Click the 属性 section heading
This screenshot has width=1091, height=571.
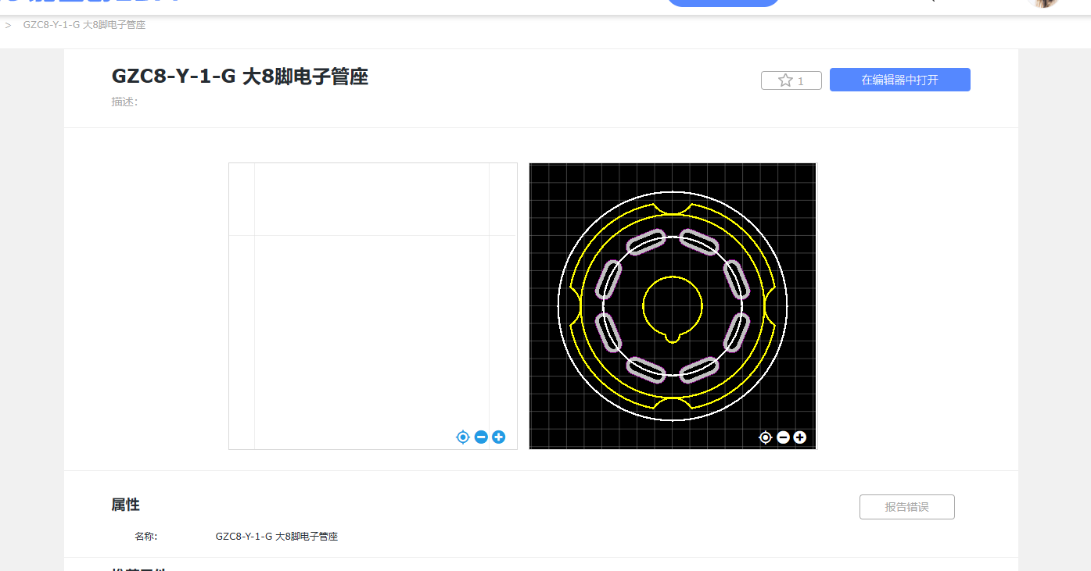click(x=125, y=505)
